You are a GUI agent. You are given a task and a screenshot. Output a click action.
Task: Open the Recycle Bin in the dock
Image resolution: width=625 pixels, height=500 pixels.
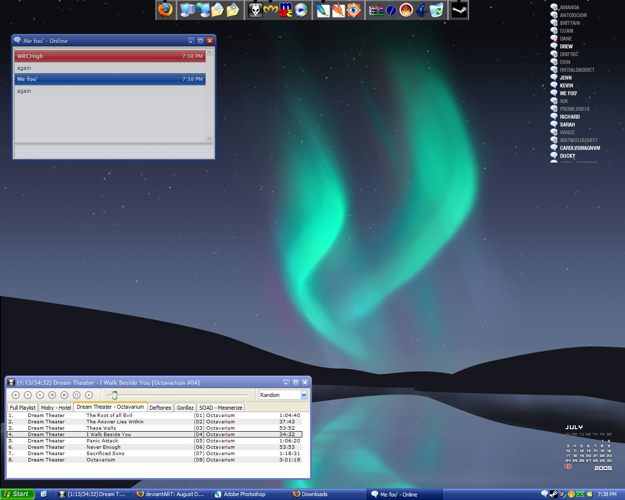437,10
